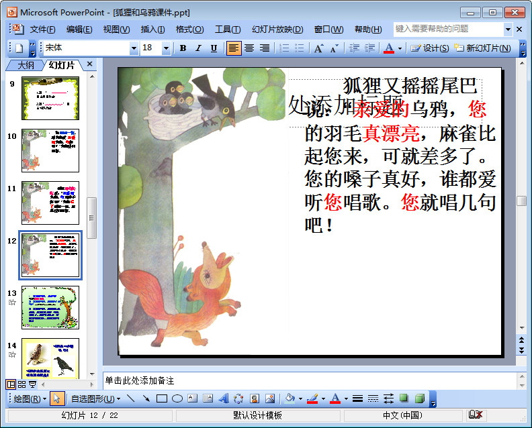Insert a horizontal text box
This screenshot has width=532, height=428.
coord(192,398)
